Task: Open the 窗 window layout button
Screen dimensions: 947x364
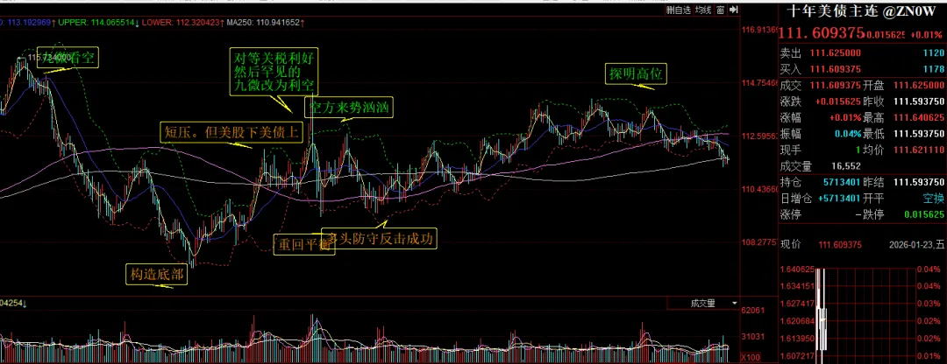Action: (x=720, y=10)
